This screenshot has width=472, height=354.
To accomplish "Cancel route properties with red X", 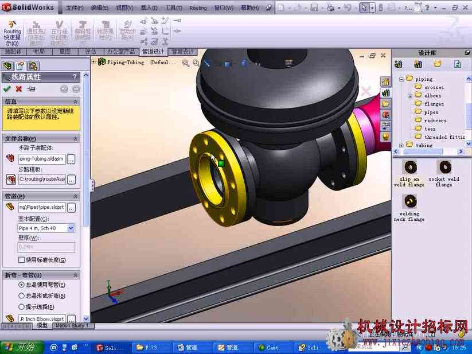I will pyautogui.click(x=19, y=88).
